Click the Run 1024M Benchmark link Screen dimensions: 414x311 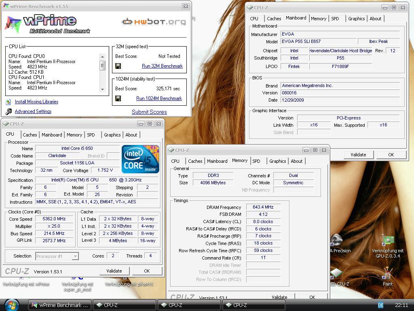coord(159,98)
